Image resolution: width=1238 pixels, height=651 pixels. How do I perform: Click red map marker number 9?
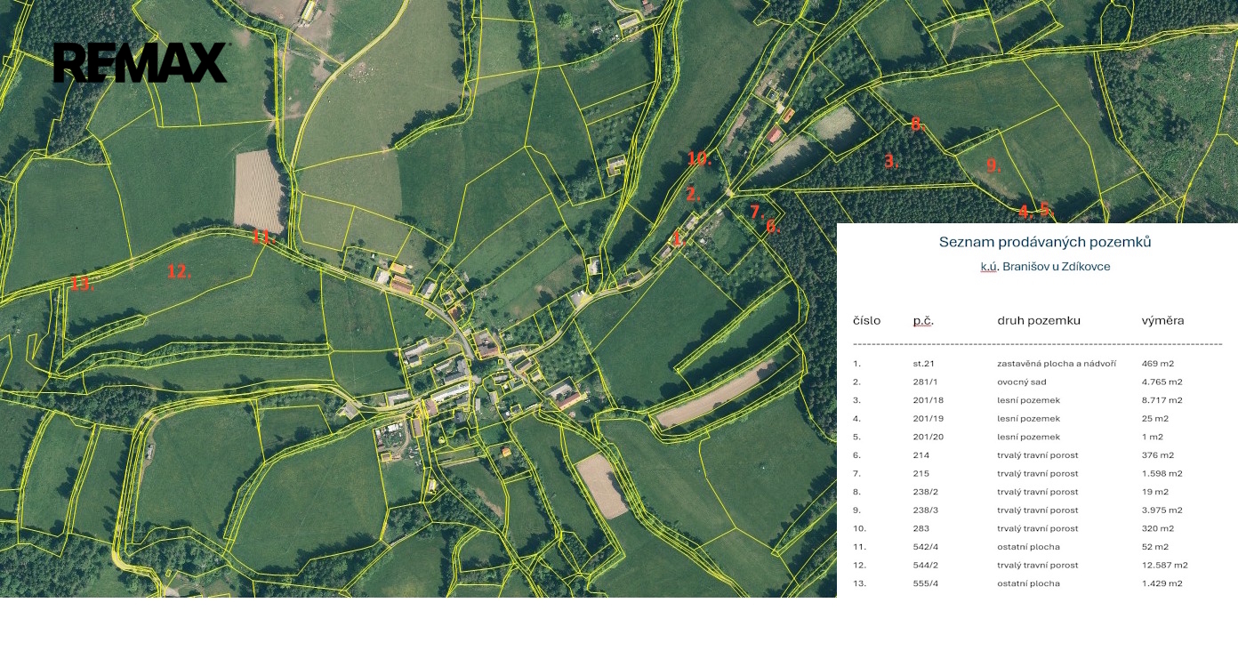coord(993,165)
